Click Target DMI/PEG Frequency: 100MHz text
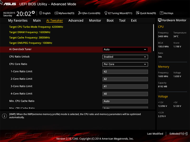The width and height of the screenshot is (190, 142). (31, 43)
